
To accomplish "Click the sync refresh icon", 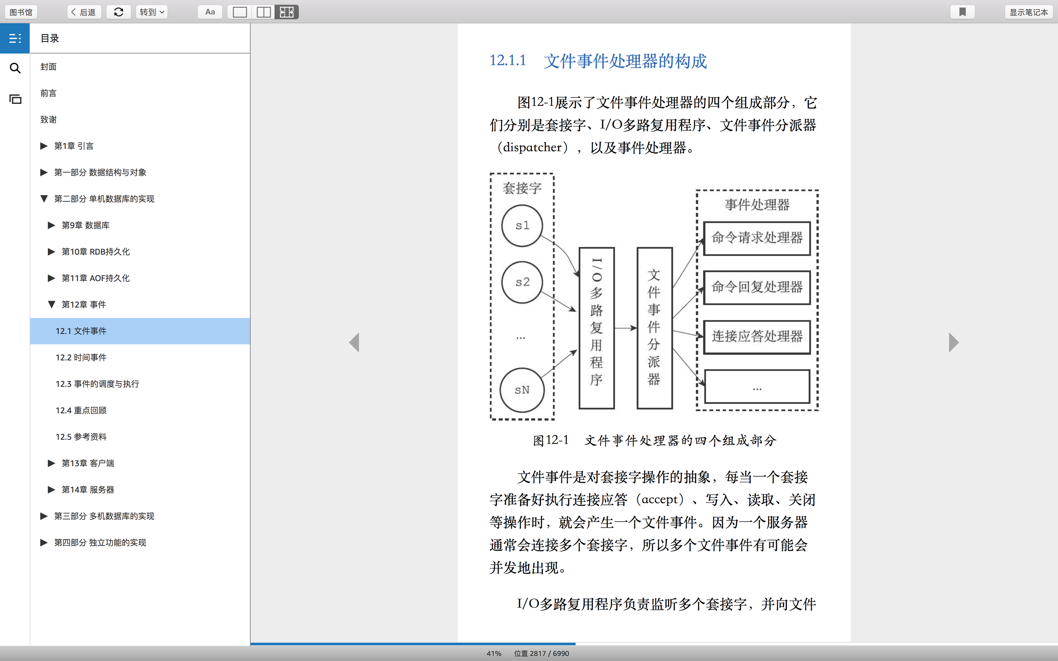I will click(119, 12).
